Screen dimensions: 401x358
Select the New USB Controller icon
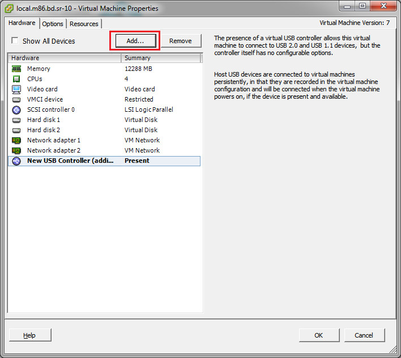click(x=16, y=161)
